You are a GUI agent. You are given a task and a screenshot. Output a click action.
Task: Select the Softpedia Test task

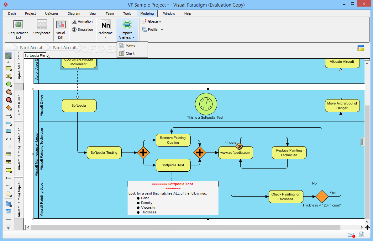click(x=173, y=165)
